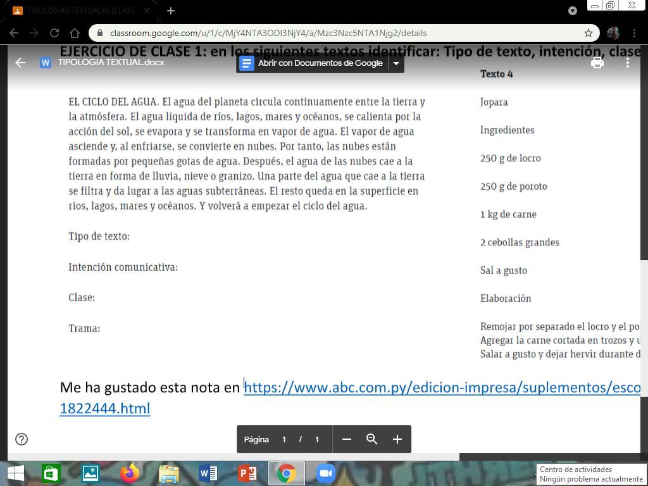Click the 'Elaboración' line
The height and width of the screenshot is (486, 648).
click(x=506, y=299)
